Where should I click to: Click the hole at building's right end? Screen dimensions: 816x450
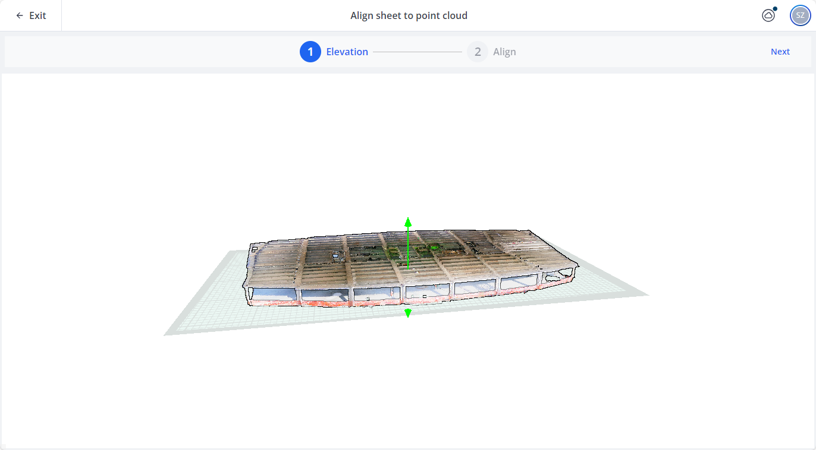click(559, 275)
